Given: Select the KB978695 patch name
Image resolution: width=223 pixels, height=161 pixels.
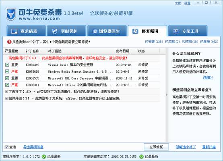Looking at the screenshot, I should pyautogui.click(x=33, y=71).
